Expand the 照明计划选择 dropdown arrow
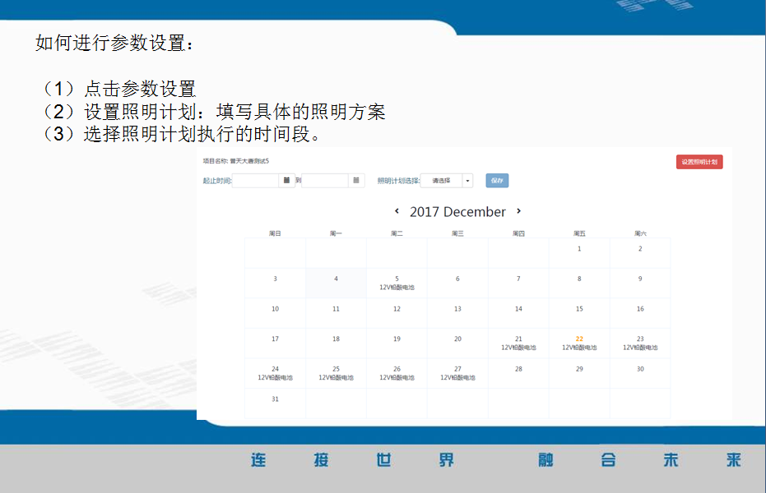The height and width of the screenshot is (493, 766). [x=467, y=181]
